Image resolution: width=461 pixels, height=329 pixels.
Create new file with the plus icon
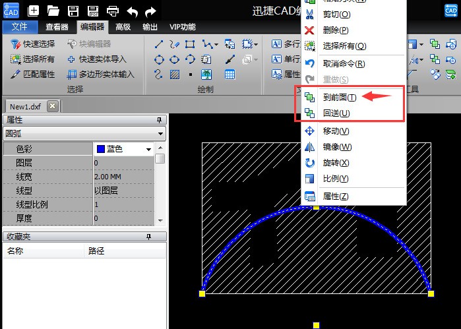(34, 11)
